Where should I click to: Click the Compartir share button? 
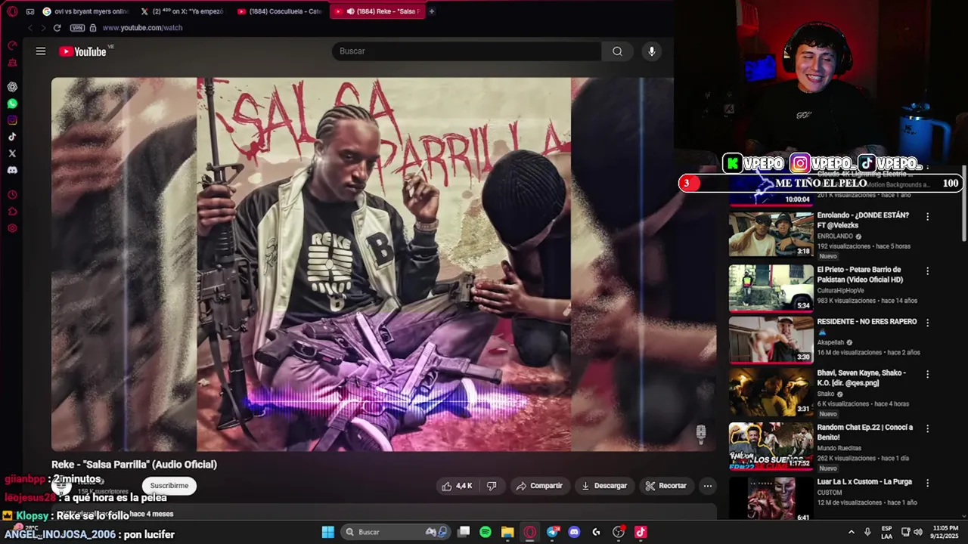tap(539, 486)
